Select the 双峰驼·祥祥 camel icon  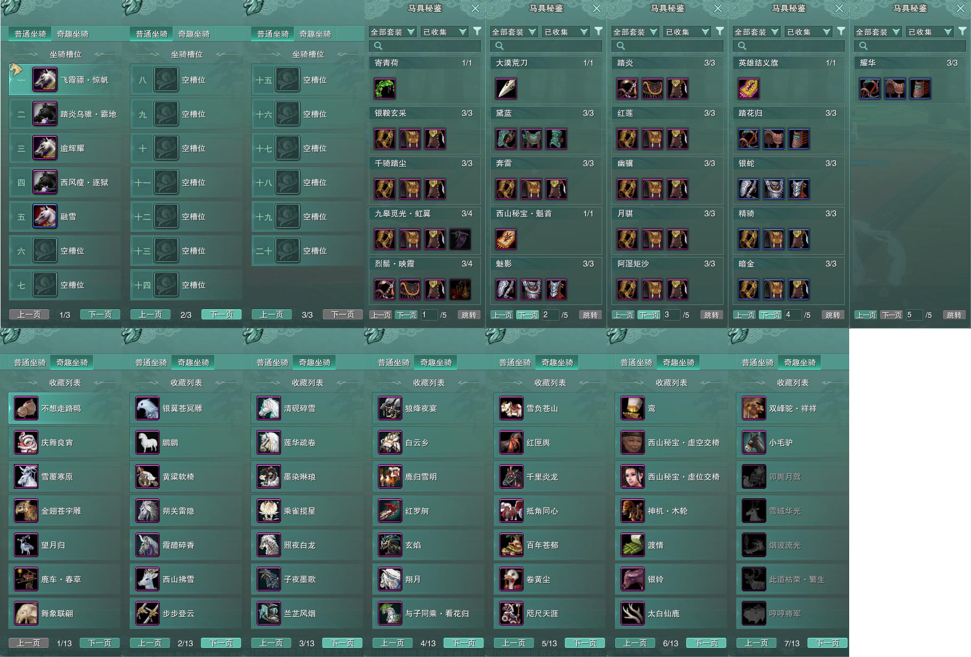[754, 408]
